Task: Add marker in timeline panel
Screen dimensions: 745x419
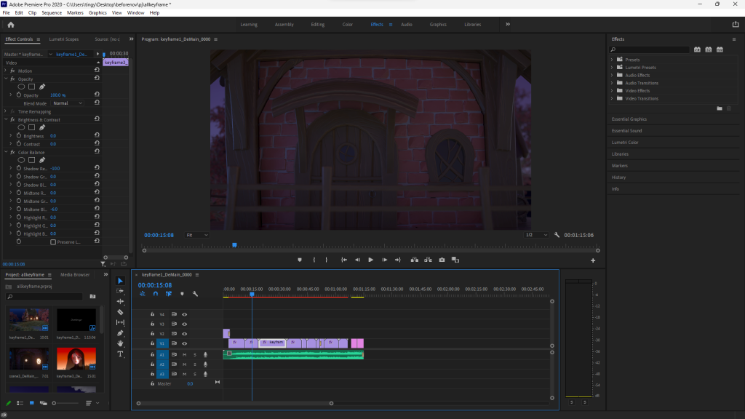Action: [182, 294]
